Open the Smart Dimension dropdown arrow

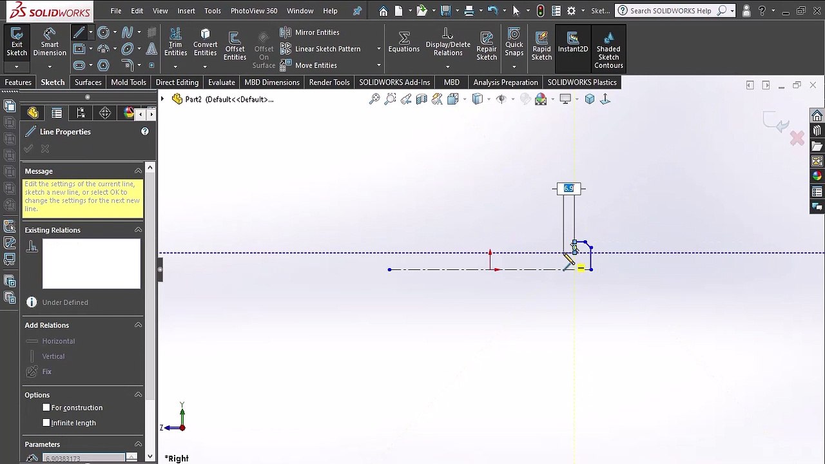(x=50, y=66)
